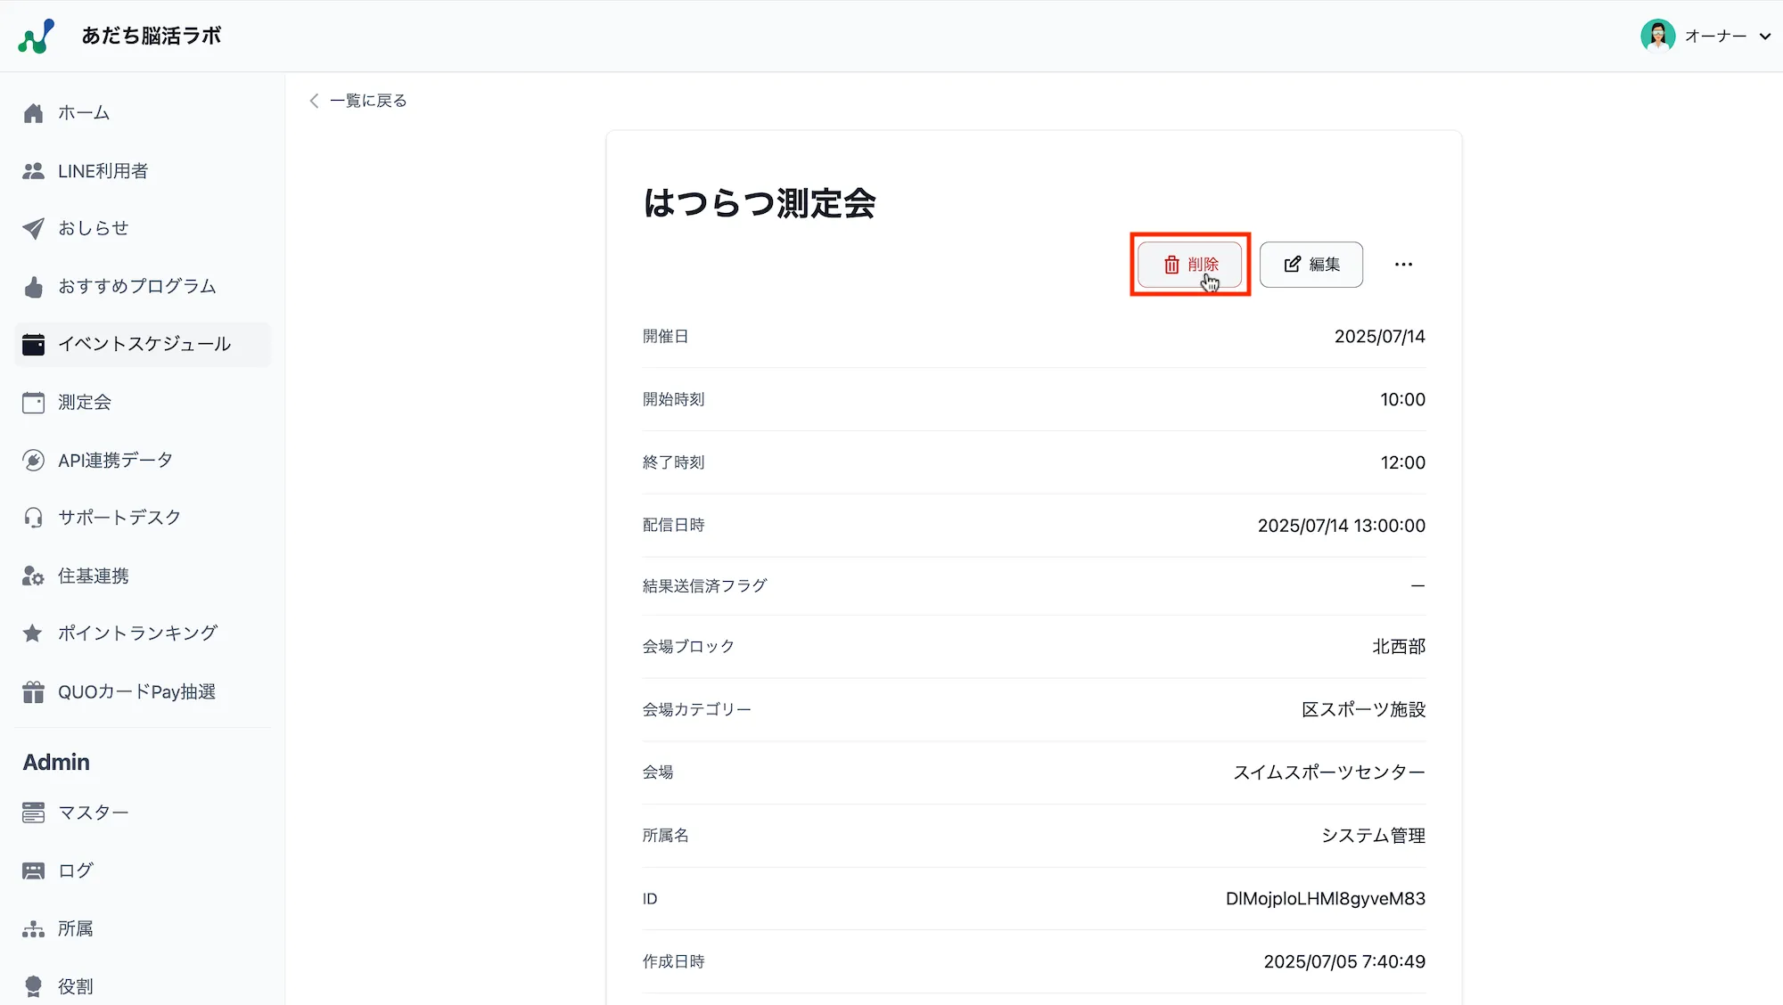Screen dimensions: 1783x1005
Task: Open 測定会 via its calendar icon
Action: click(x=34, y=402)
